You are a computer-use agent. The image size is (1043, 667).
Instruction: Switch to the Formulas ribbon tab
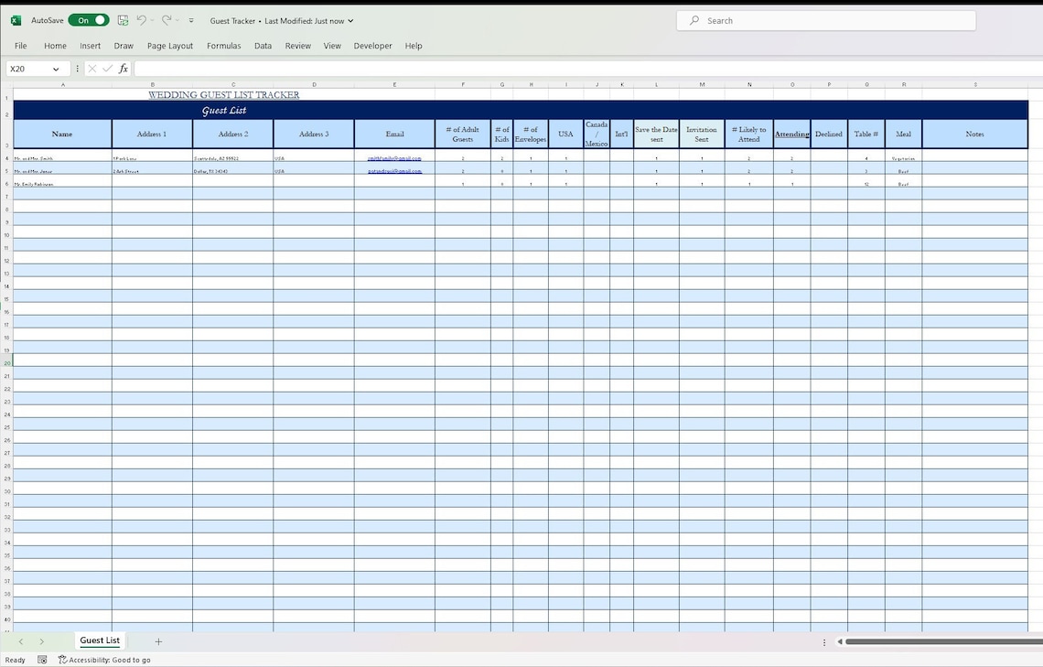tap(223, 45)
